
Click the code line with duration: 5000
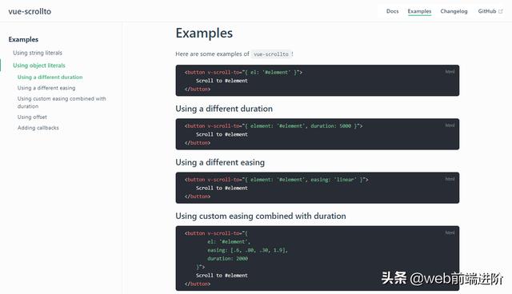coord(274,125)
